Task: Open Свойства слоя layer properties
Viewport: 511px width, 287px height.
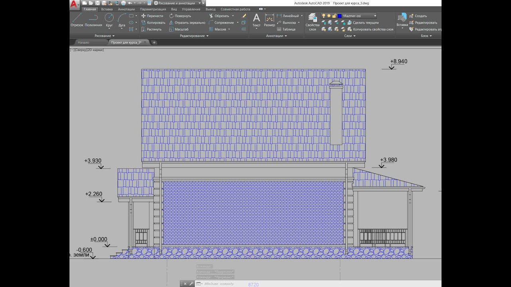Action: click(313, 22)
